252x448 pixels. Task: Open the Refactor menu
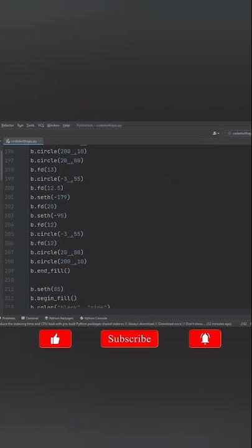click(x=7, y=126)
